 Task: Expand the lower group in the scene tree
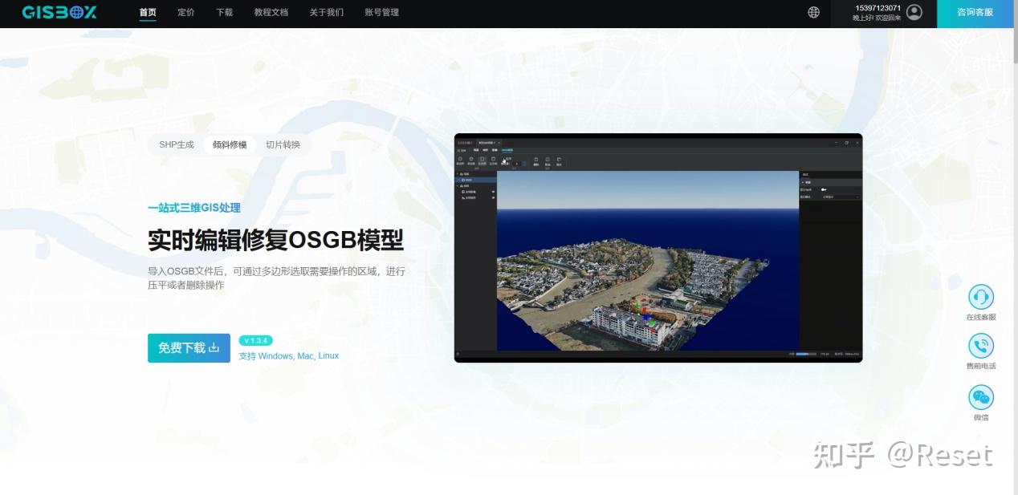click(458, 186)
